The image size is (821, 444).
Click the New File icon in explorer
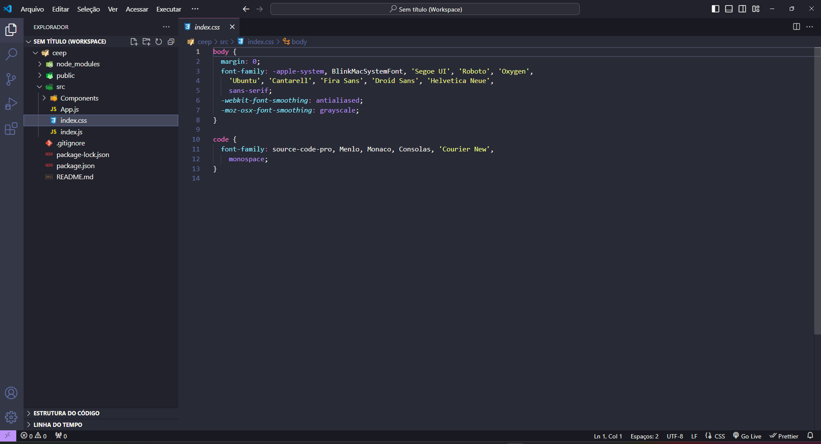(134, 41)
